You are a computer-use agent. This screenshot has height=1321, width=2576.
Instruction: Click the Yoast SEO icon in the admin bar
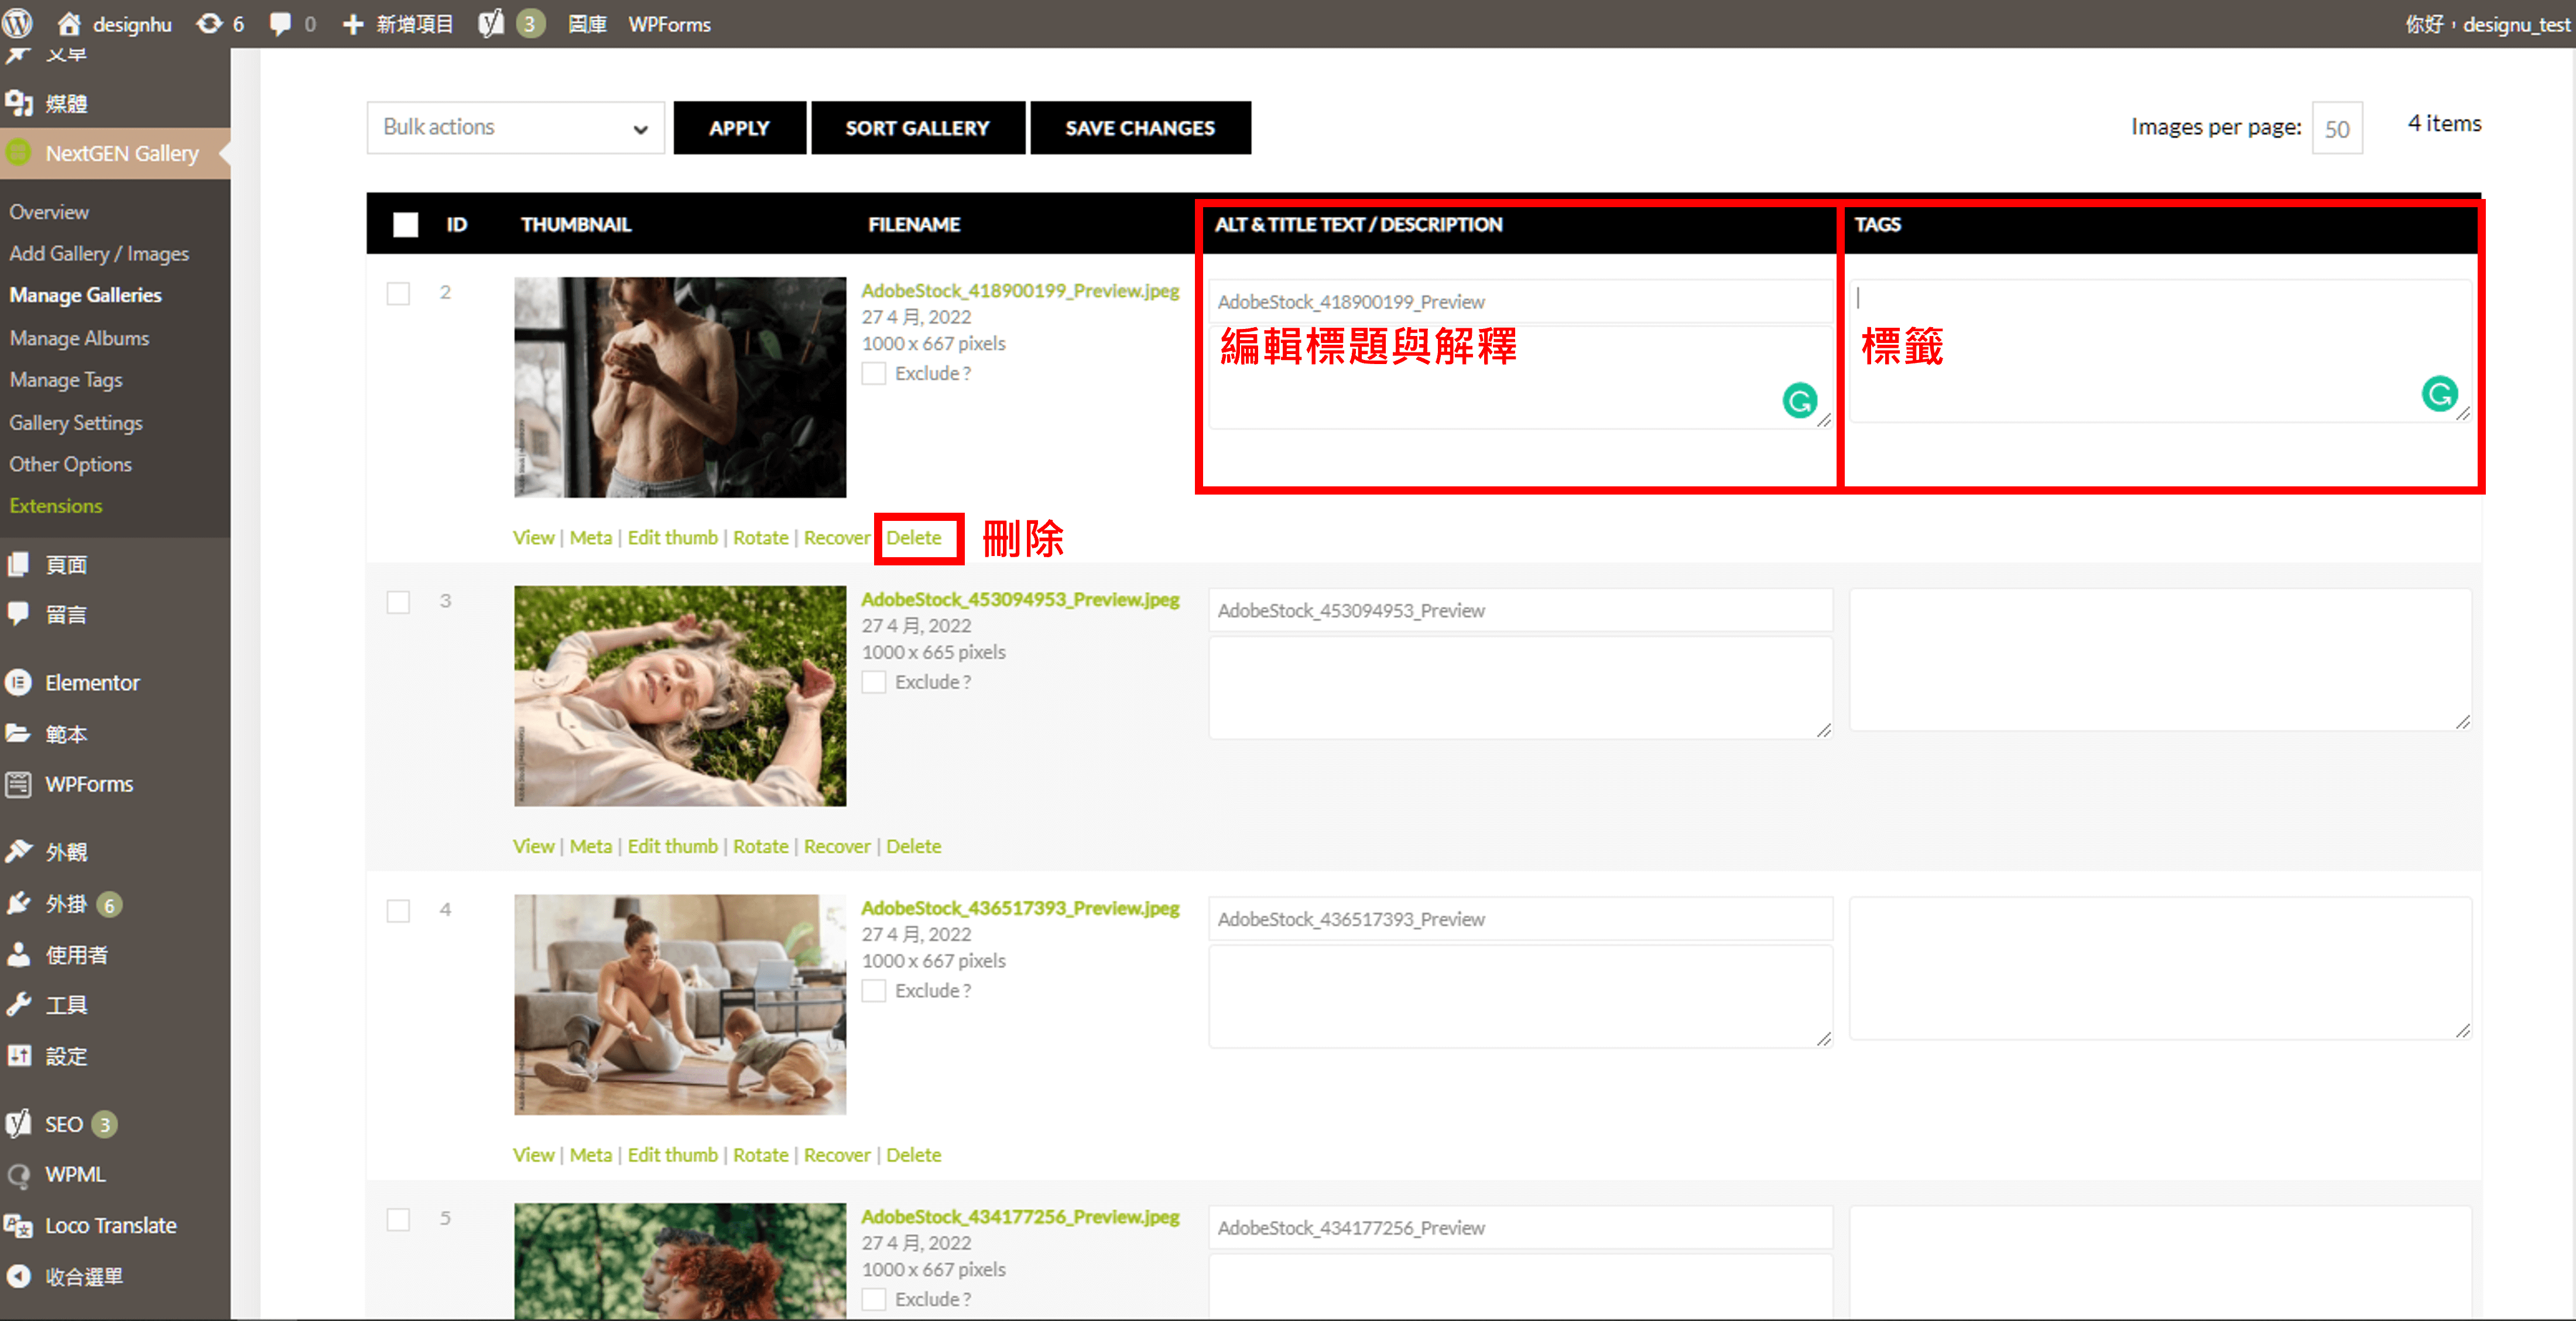click(490, 23)
